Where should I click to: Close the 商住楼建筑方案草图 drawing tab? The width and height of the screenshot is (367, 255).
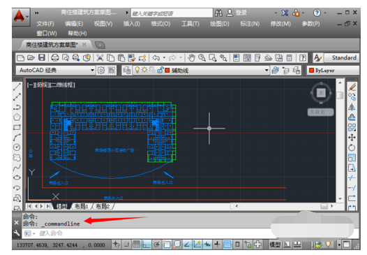(84, 45)
